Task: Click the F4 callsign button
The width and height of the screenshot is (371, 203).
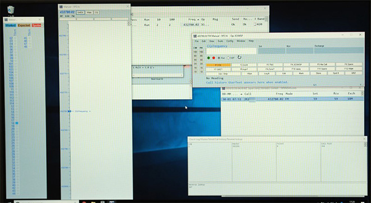Action: point(296,64)
